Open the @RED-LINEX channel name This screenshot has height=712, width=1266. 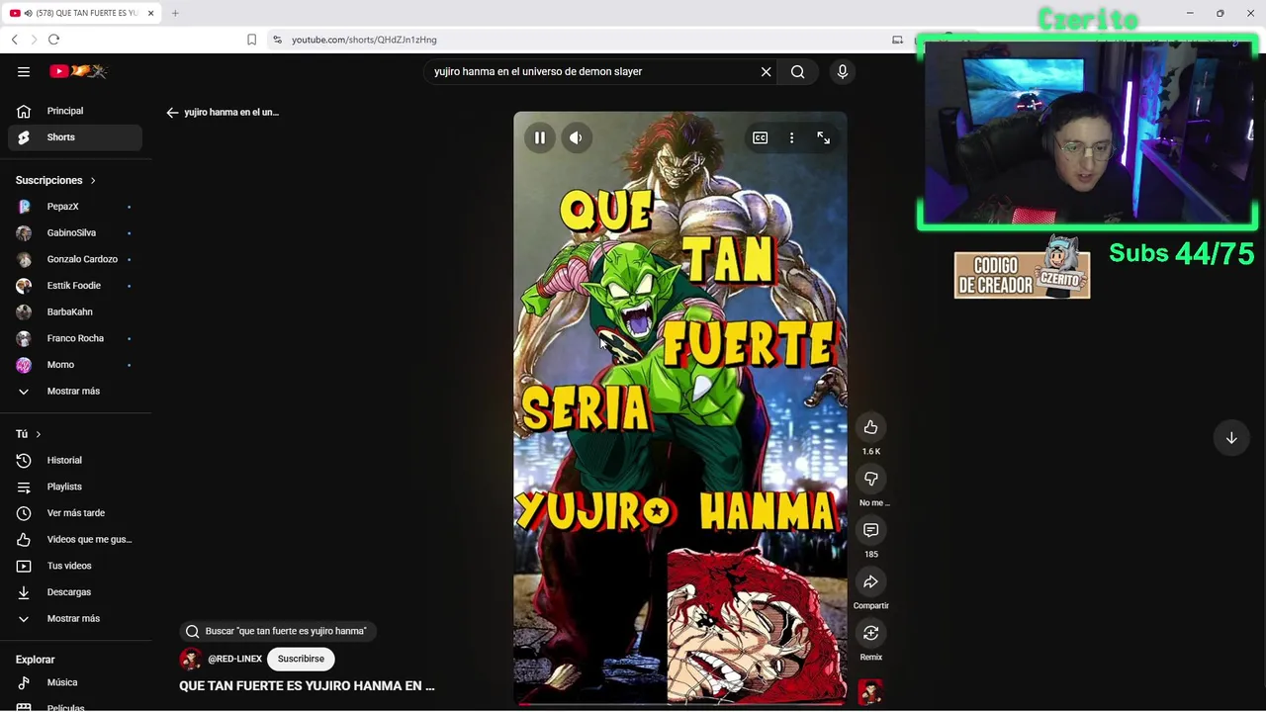click(x=234, y=659)
